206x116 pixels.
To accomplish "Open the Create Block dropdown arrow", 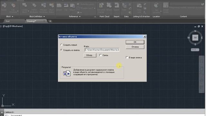I will click(28, 11).
